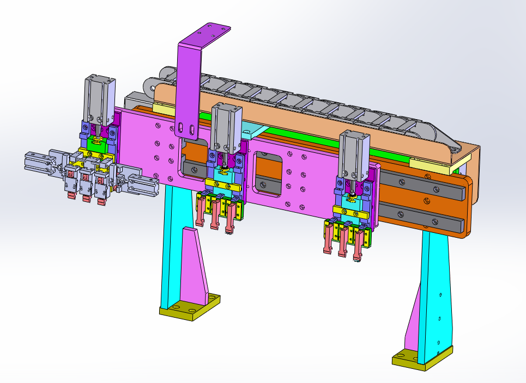The height and width of the screenshot is (383, 526).
Task: Pick the rightmost vertical pneumatic cylinder
Action: [354, 157]
